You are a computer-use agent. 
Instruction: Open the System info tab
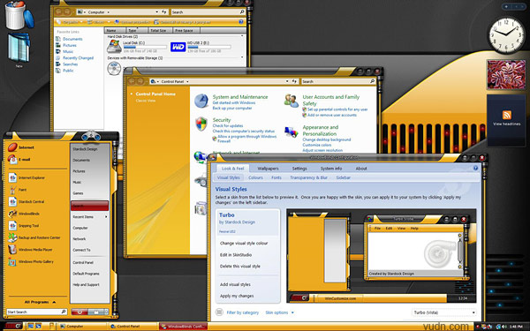point(331,169)
